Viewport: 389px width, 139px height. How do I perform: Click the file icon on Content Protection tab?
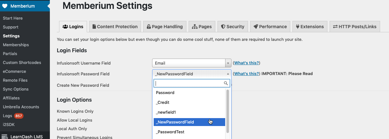pyautogui.click(x=94, y=27)
